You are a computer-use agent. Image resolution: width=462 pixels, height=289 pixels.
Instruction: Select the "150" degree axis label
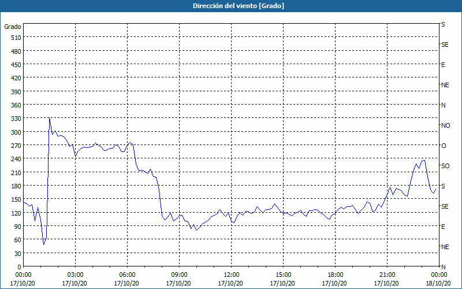pyautogui.click(x=16, y=199)
